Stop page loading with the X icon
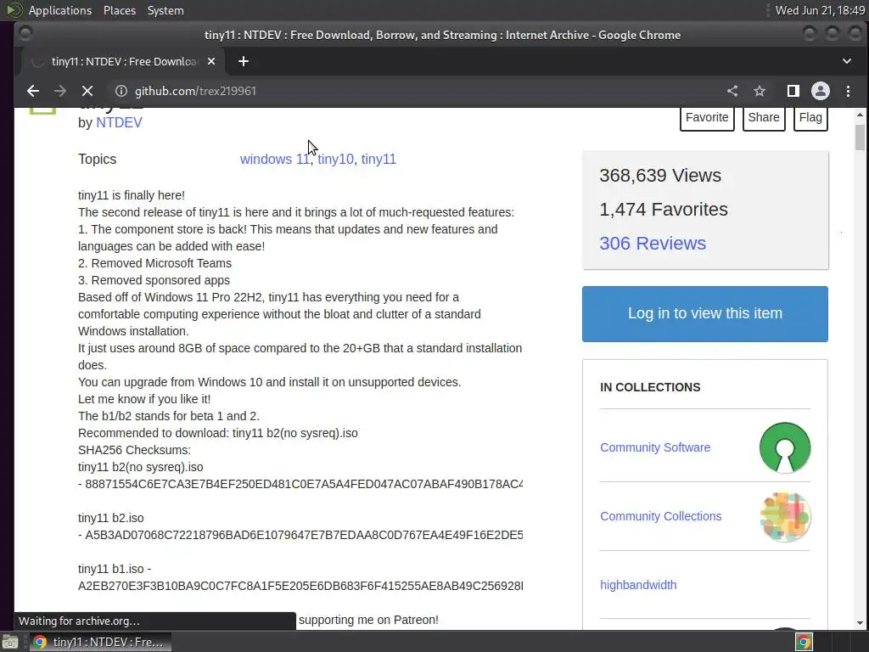 87,91
